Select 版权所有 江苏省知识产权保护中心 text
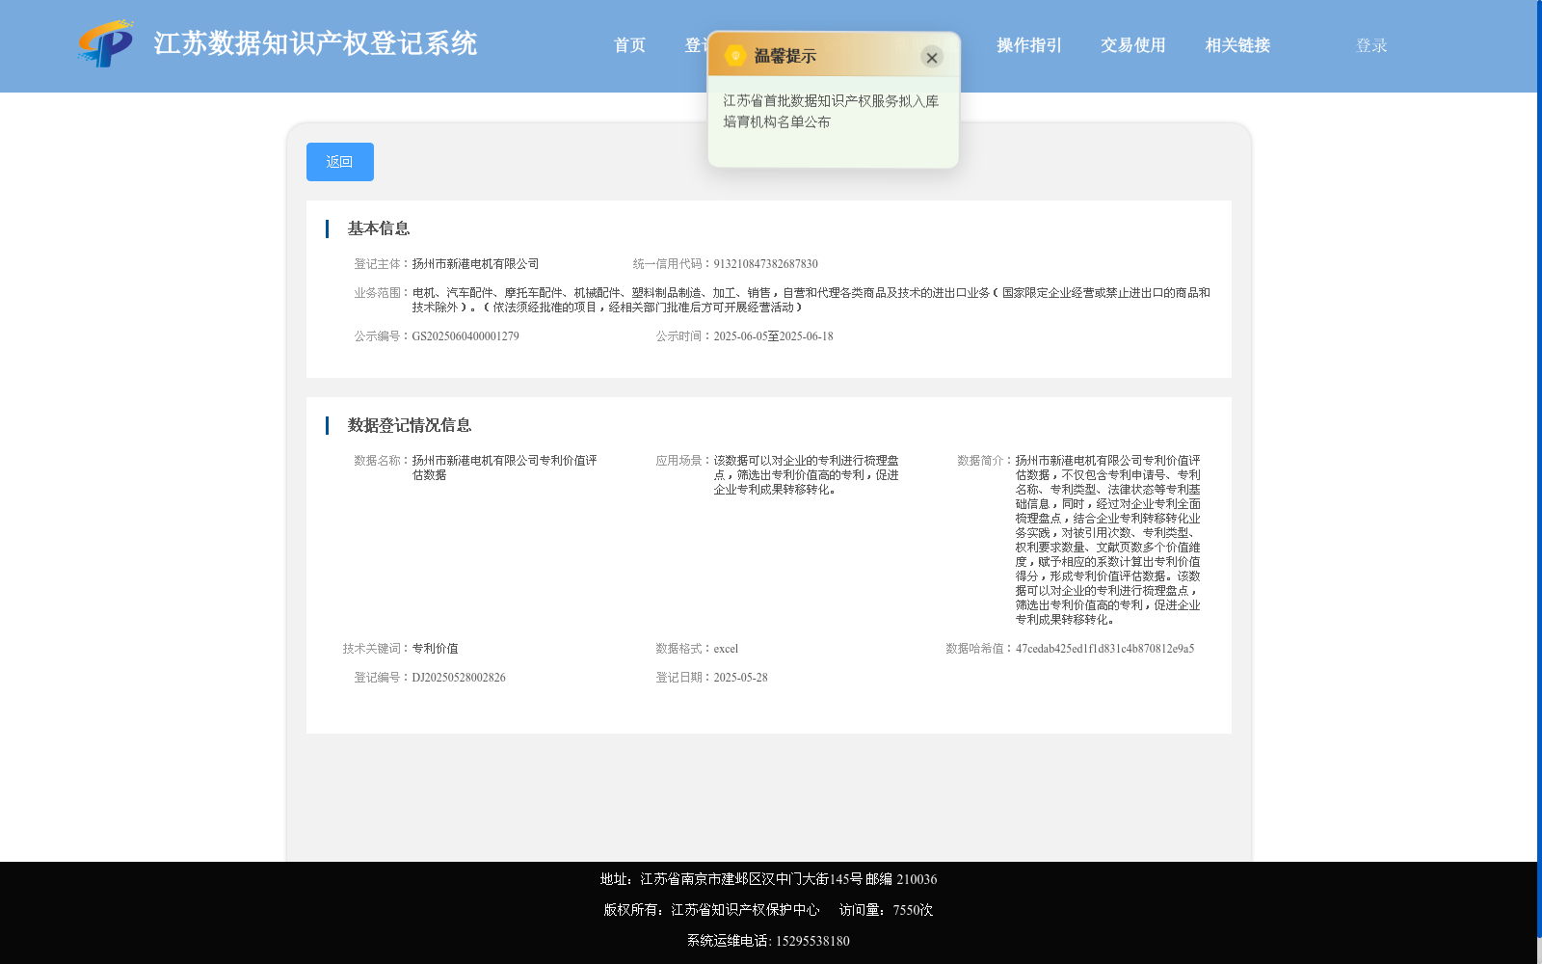Screen dimensions: 1542x964 [711, 910]
